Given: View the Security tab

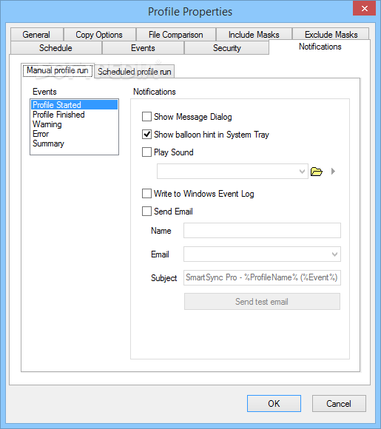Looking at the screenshot, I should [227, 48].
